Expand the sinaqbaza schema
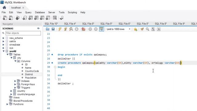Image resolution: width=197 pixels, height=111 pixels. click(x=3, y=45)
